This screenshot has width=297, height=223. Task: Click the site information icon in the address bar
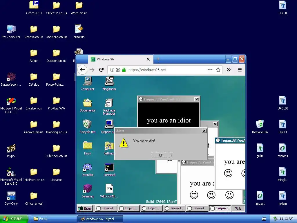pyautogui.click(x=112, y=70)
